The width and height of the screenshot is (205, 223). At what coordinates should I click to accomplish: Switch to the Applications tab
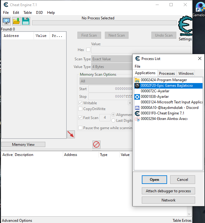point(145,73)
